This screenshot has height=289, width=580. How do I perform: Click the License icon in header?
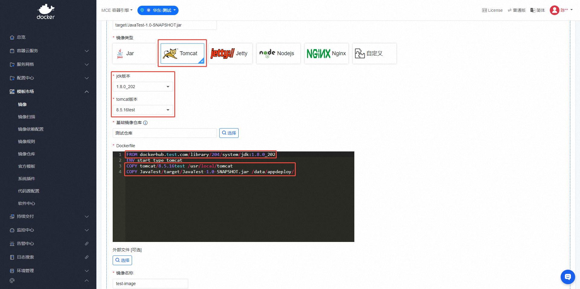point(484,10)
